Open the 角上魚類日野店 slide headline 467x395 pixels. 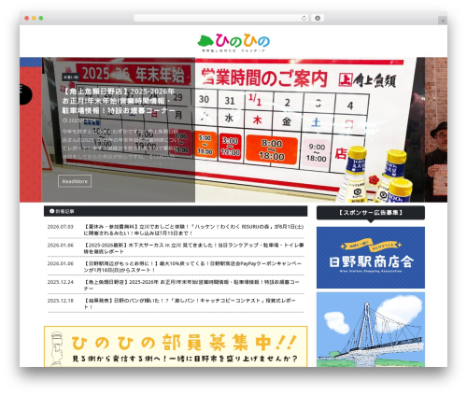(119, 101)
